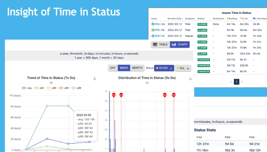Switch to CHART view
Viewport: 267px width, 152px height.
pyautogui.click(x=180, y=45)
